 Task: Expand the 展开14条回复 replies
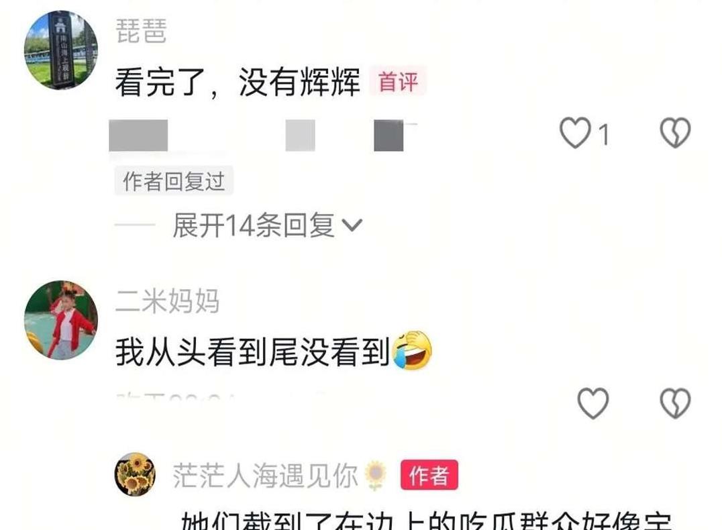(x=267, y=225)
